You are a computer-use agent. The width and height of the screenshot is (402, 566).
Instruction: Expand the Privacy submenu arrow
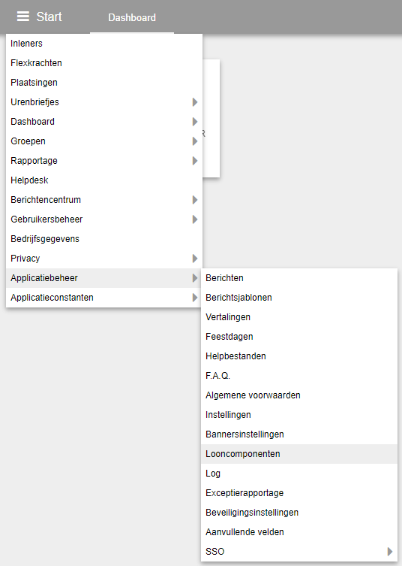click(x=195, y=259)
